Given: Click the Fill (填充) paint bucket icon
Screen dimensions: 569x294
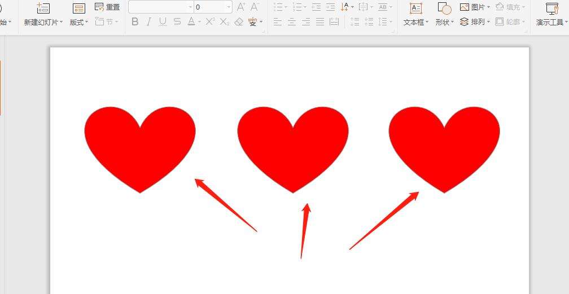Looking at the screenshot, I should (500, 7).
